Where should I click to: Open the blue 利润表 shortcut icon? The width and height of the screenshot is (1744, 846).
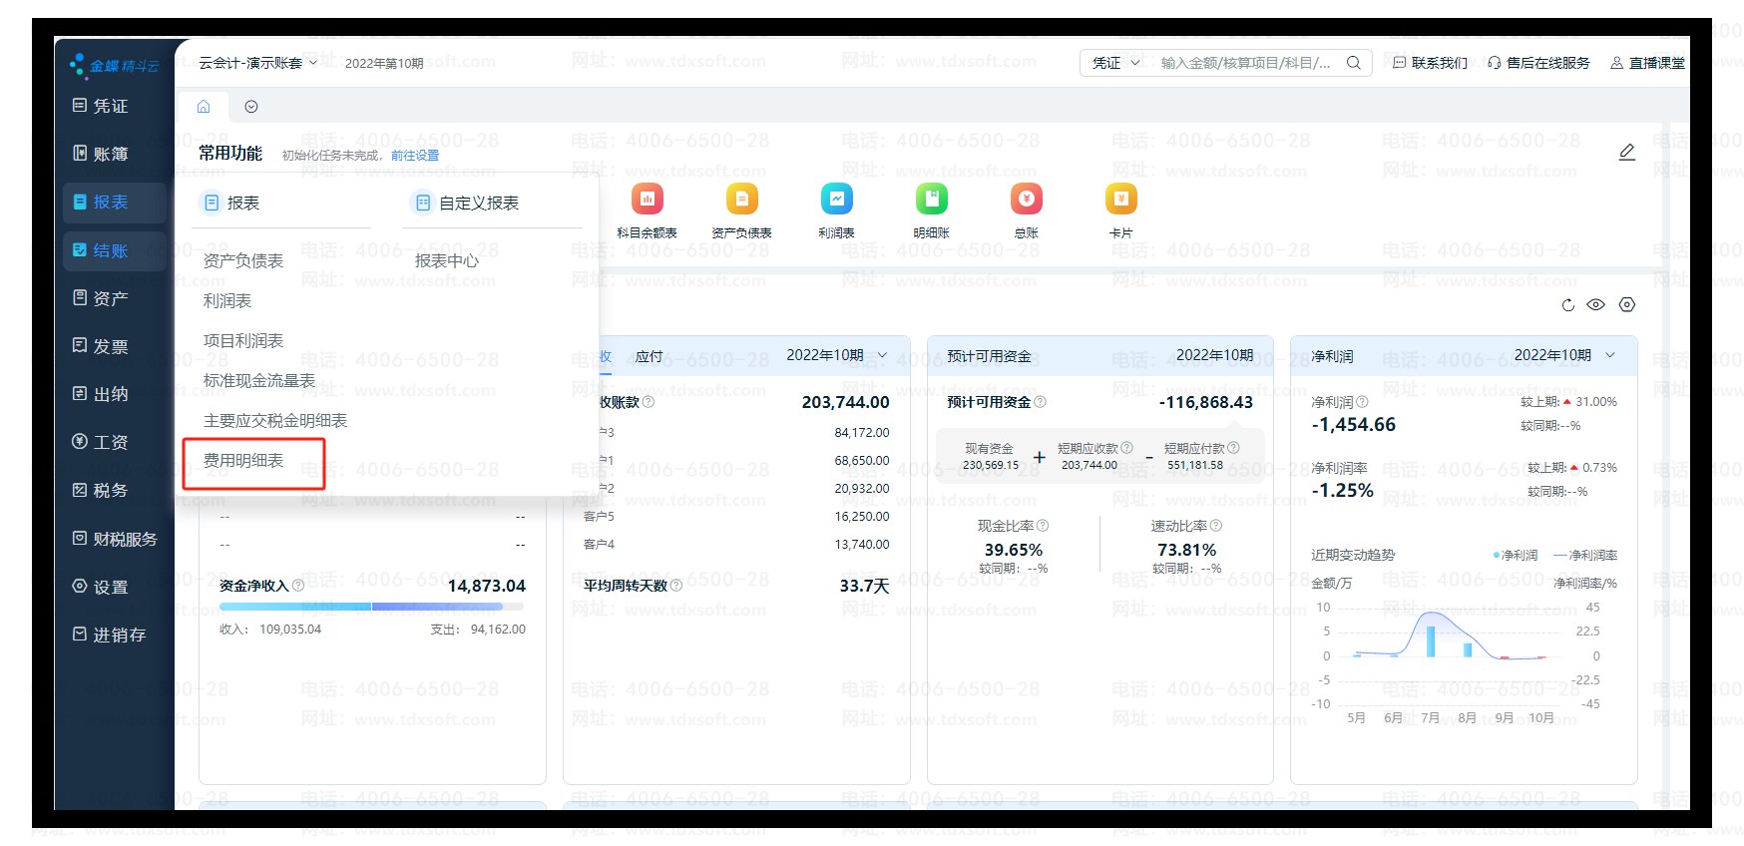point(836,200)
